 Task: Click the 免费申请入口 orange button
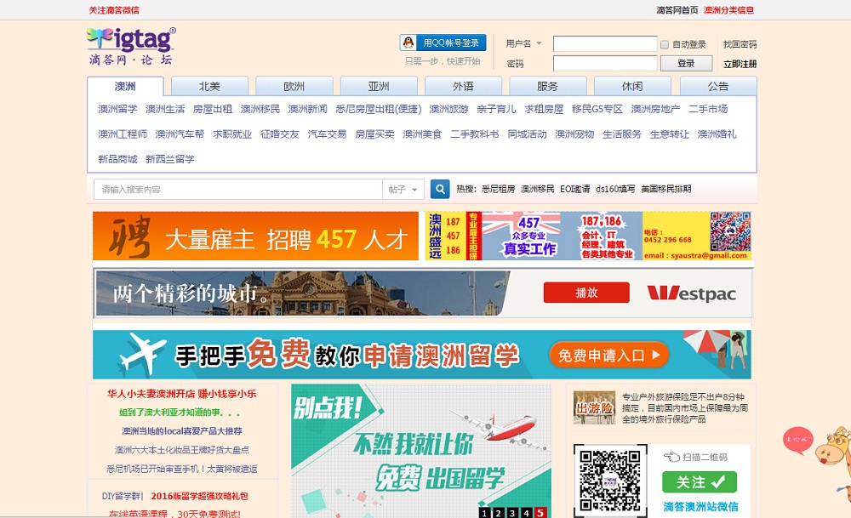point(609,356)
